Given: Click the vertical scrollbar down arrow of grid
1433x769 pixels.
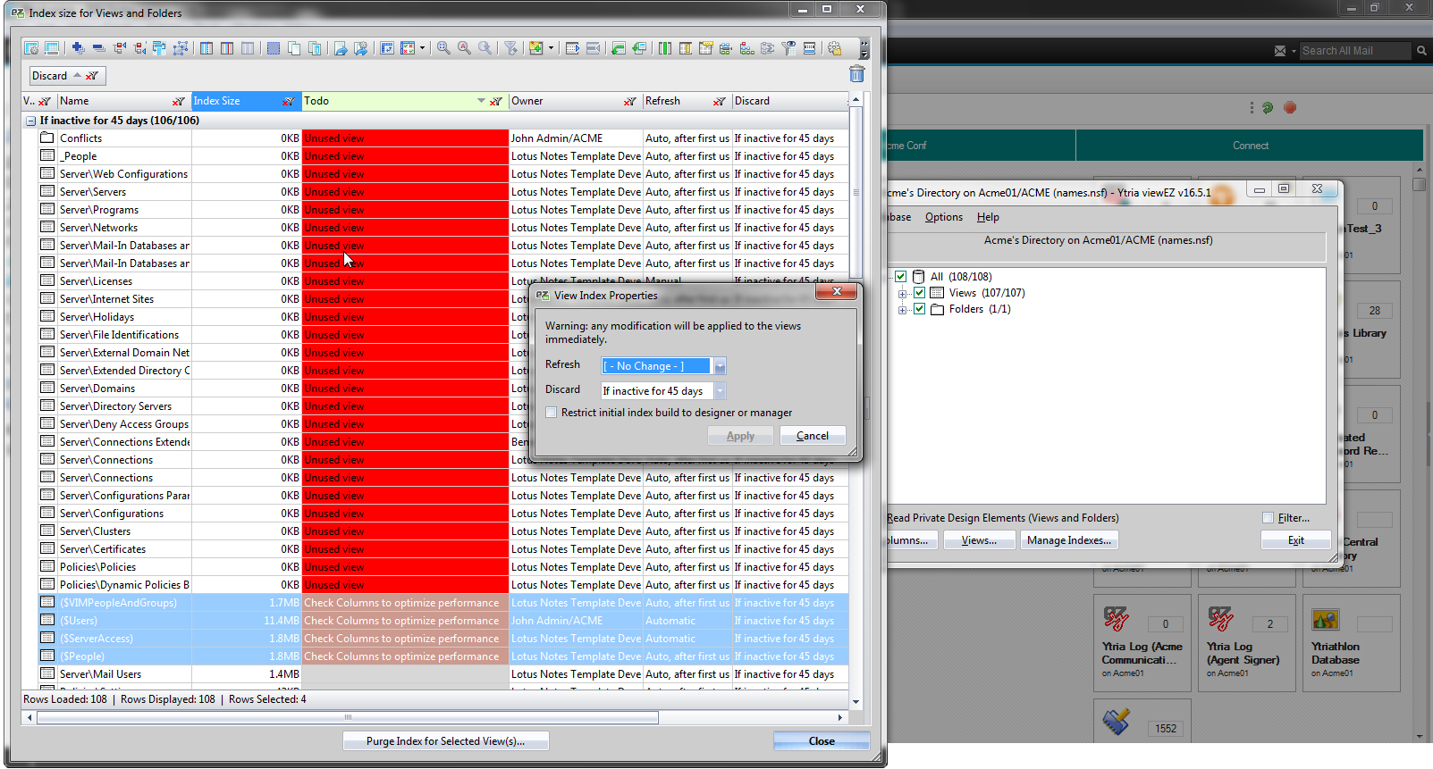Looking at the screenshot, I should pos(856,702).
